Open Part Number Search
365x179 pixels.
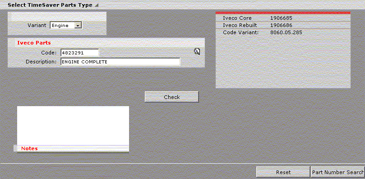coord(337,172)
